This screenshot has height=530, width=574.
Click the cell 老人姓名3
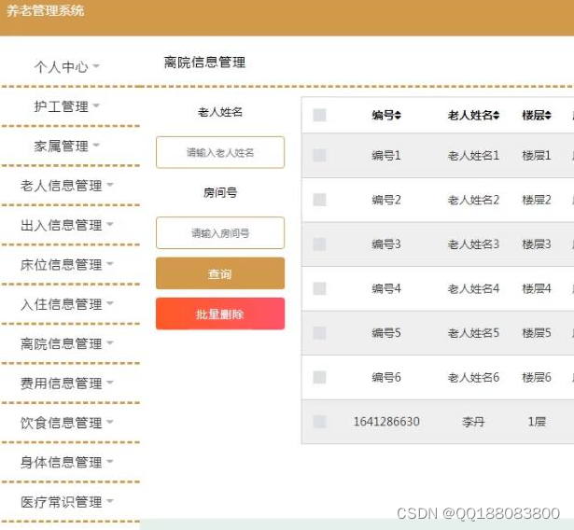(473, 244)
